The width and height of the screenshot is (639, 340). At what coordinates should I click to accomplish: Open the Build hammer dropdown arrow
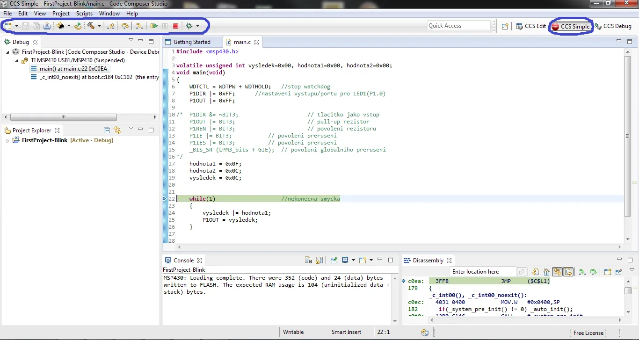click(99, 26)
